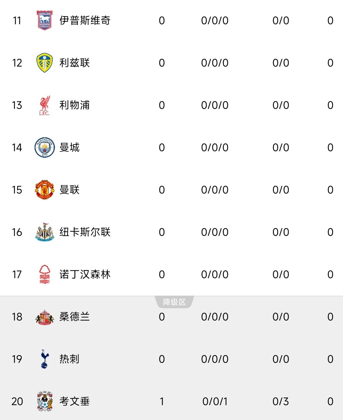343x420 pixels.
Task: Select the Newcastle United crest icon
Action: pos(45,232)
